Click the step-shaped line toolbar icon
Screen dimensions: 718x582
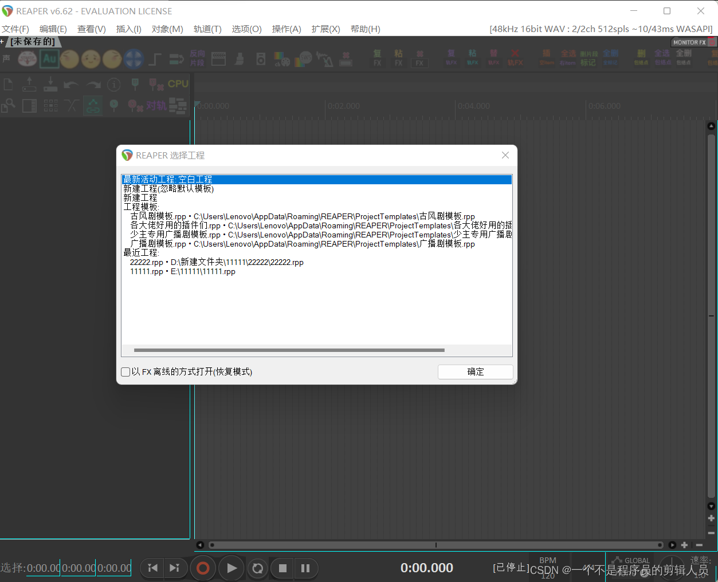[155, 58]
